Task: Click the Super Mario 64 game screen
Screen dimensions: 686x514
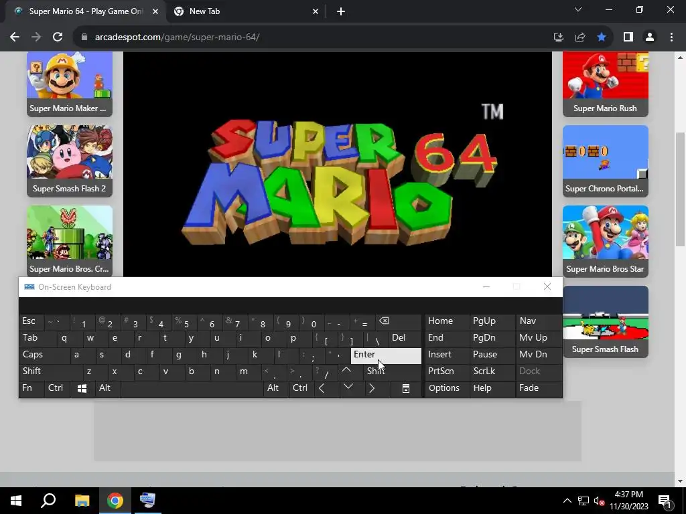Action: [x=338, y=165]
